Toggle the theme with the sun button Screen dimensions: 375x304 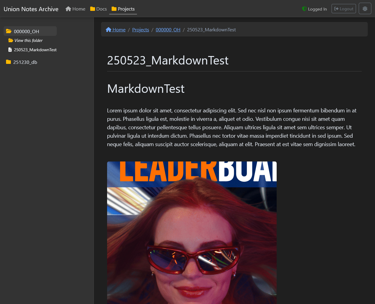[365, 9]
